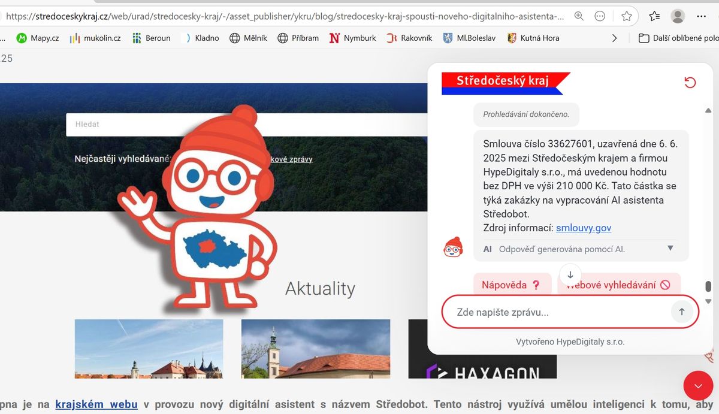Click the Nápověda button in chat

pyautogui.click(x=511, y=285)
